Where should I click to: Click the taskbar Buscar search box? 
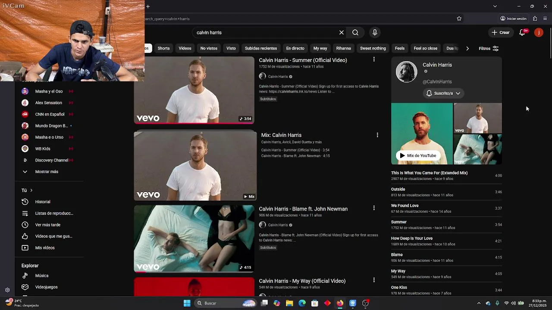[226, 303]
